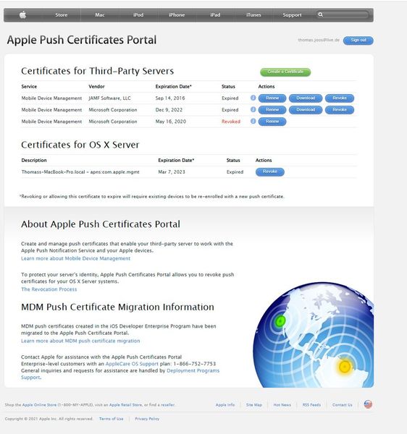The height and width of the screenshot is (434, 407).
Task: Open info icon for Dec 9, 2022 certificate
Action: coord(253,109)
